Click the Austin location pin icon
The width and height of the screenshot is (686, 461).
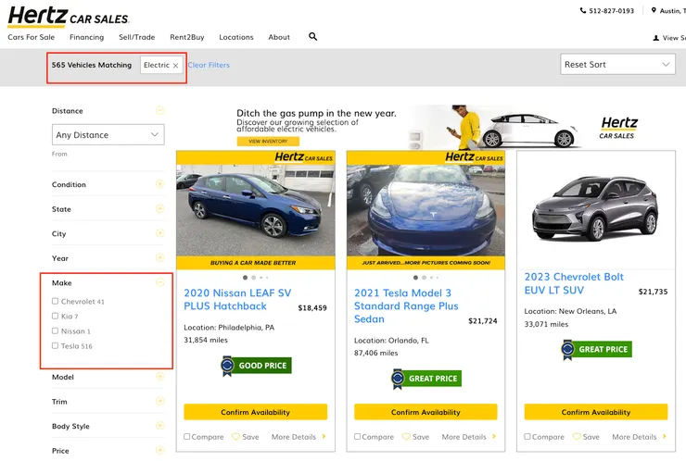tap(654, 11)
